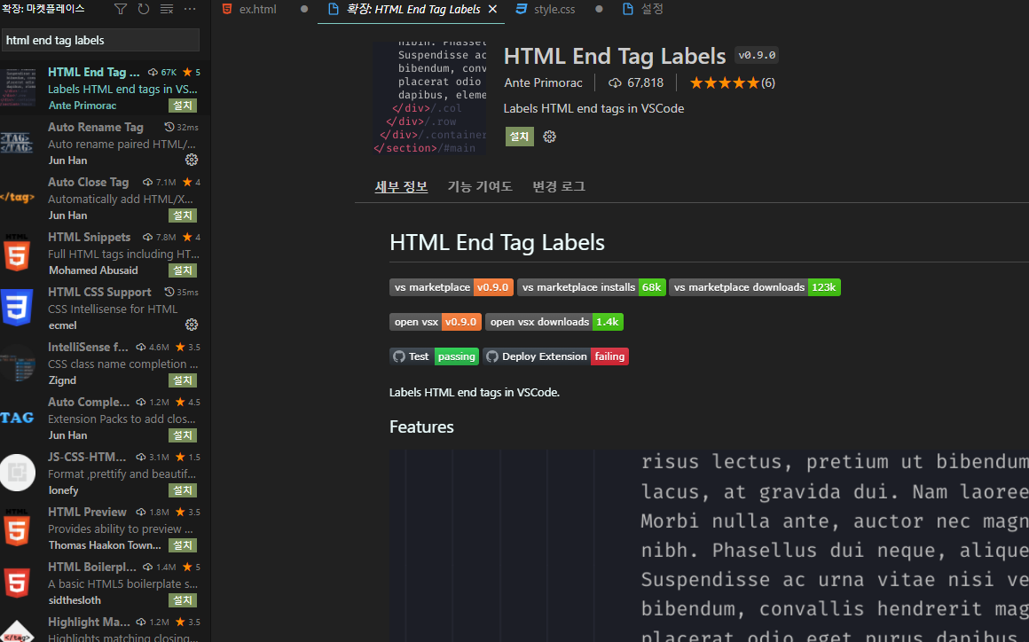Select HTML CSS Support in extension list
This screenshot has height=642, width=1029.
click(x=105, y=308)
